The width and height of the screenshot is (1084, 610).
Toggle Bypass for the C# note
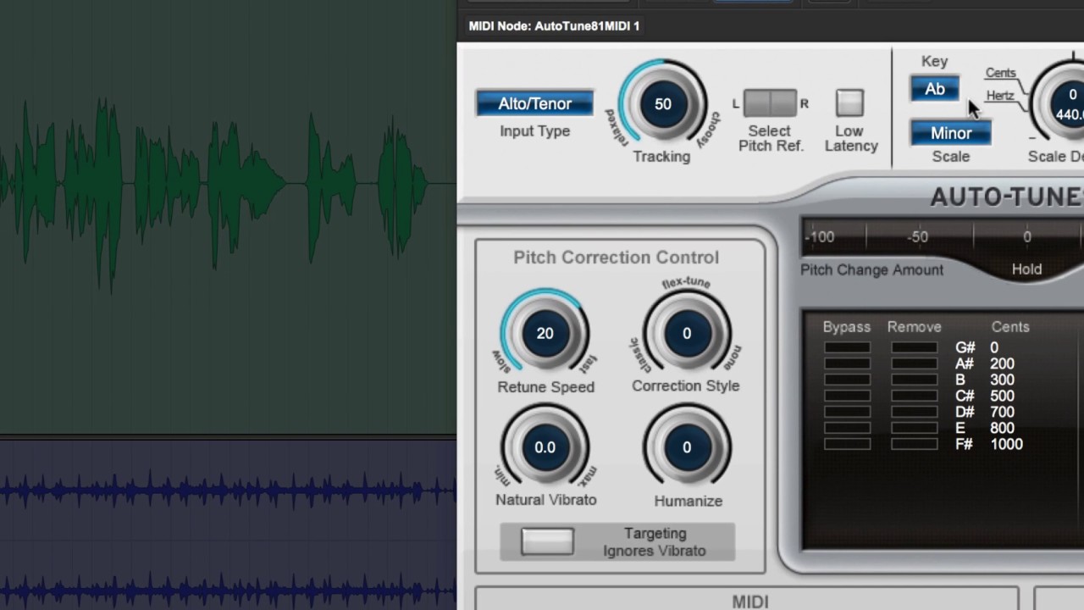(x=847, y=396)
